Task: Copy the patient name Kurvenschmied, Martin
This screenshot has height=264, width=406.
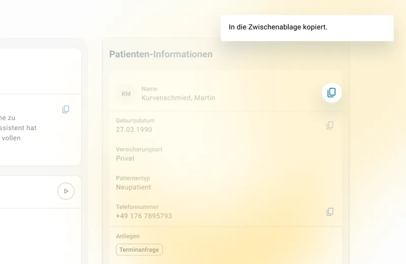Action: pos(331,93)
